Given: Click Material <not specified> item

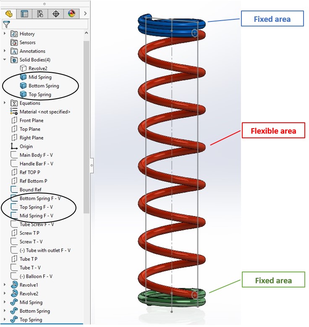Looking at the screenshot, I should [45, 112].
